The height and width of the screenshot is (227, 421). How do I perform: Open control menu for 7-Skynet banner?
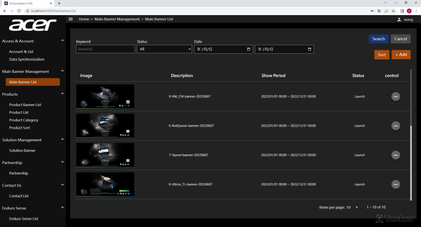[x=395, y=155]
